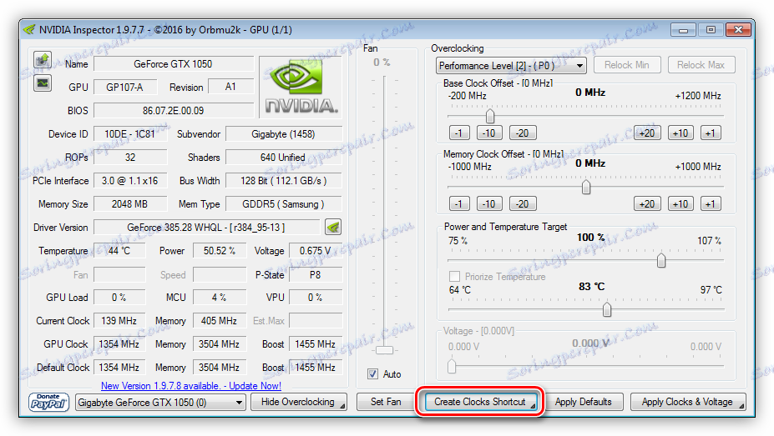Click the Mem Type field GDDR5 (Samsung)
The width and height of the screenshot is (774, 436).
283,204
